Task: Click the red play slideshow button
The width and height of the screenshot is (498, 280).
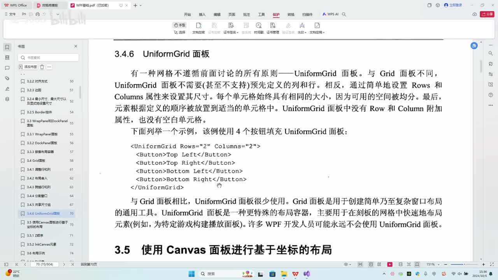Action: point(390,264)
